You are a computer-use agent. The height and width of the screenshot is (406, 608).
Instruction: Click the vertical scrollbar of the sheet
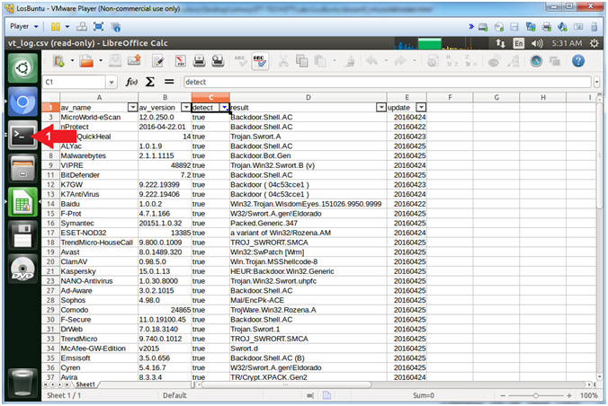599,155
